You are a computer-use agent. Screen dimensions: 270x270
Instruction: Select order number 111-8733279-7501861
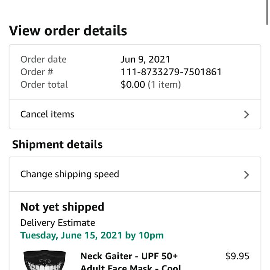click(x=171, y=72)
